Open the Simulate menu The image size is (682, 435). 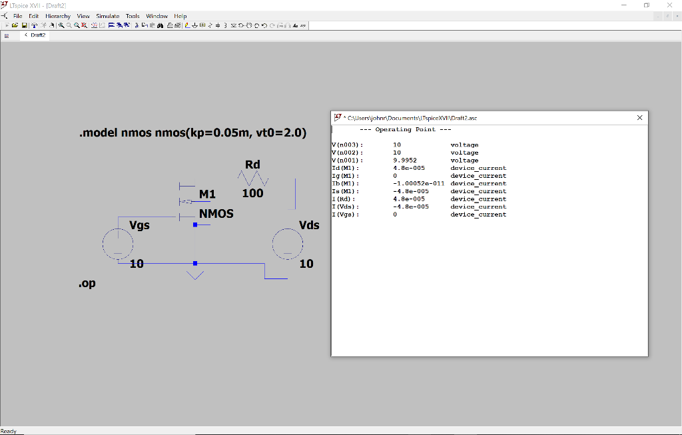tap(107, 15)
